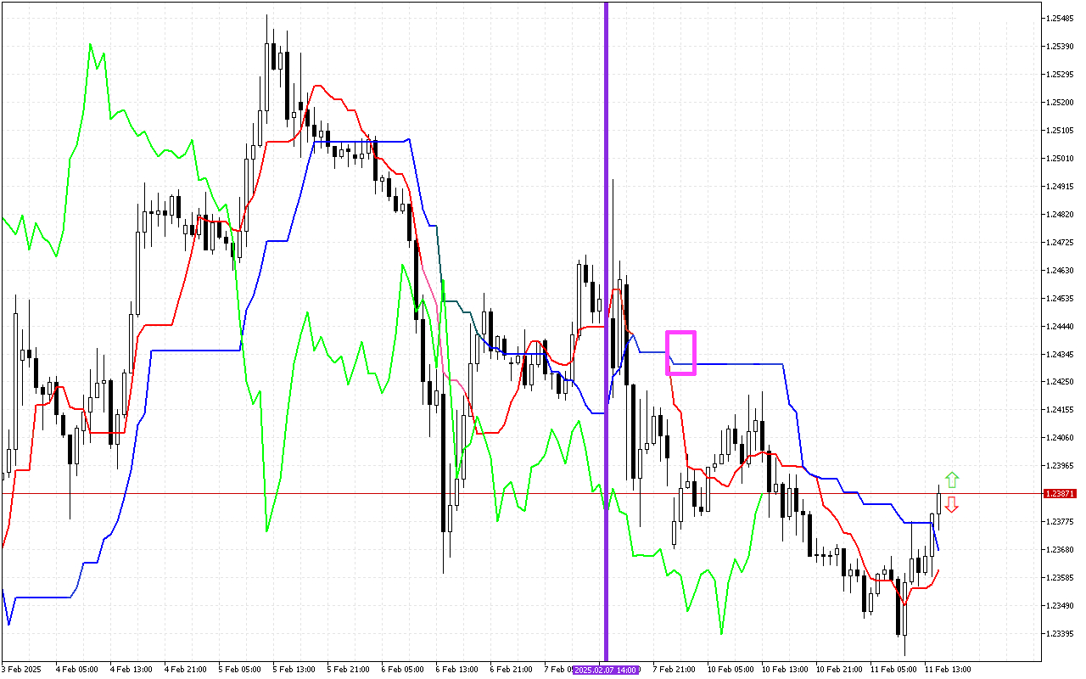Click the green up arrow marker
This screenshot has height=679, width=1086.
pyautogui.click(x=952, y=480)
